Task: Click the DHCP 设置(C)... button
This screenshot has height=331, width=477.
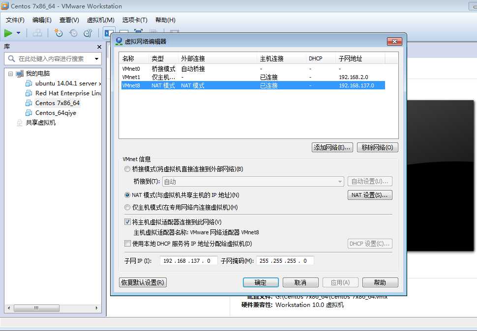Action: coord(370,244)
